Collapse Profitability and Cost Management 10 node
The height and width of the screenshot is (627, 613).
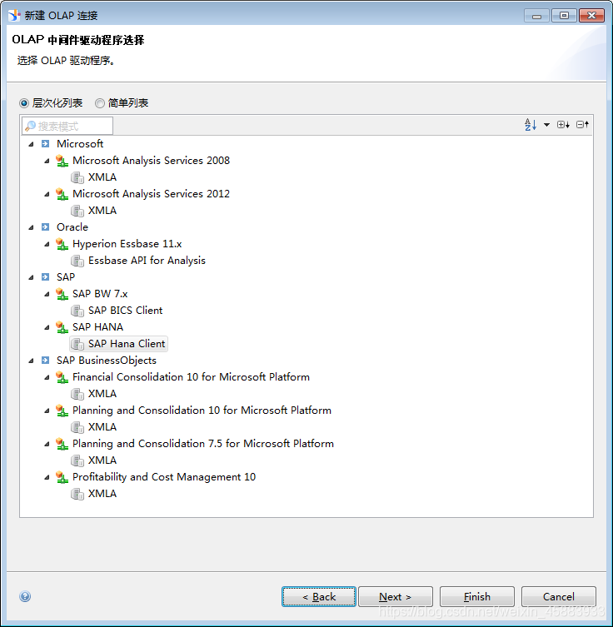tap(47, 477)
